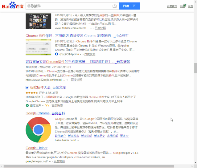Expand dropdown arrow beside googlehelper.net/
This screenshot has width=197, height=168.
pyautogui.click(x=50, y=162)
